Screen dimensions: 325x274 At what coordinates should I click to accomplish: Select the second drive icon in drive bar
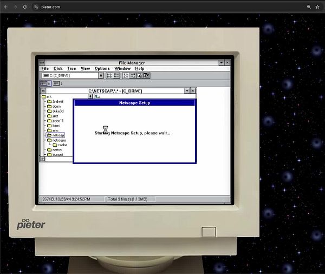coord(57,83)
